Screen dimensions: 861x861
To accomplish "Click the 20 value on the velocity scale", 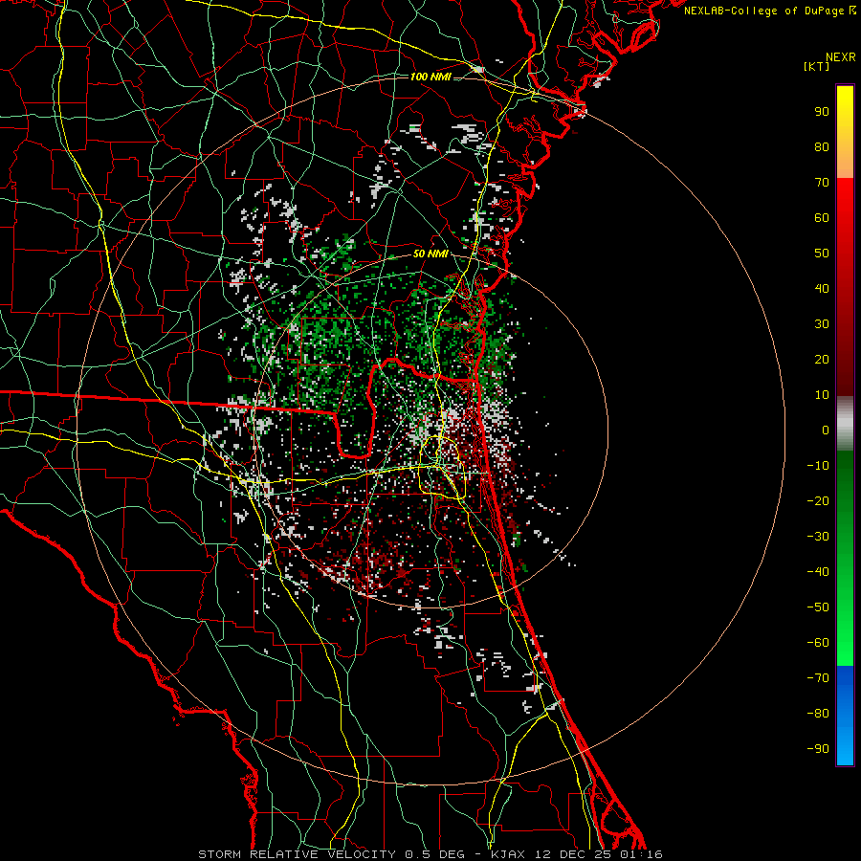I will tap(822, 360).
